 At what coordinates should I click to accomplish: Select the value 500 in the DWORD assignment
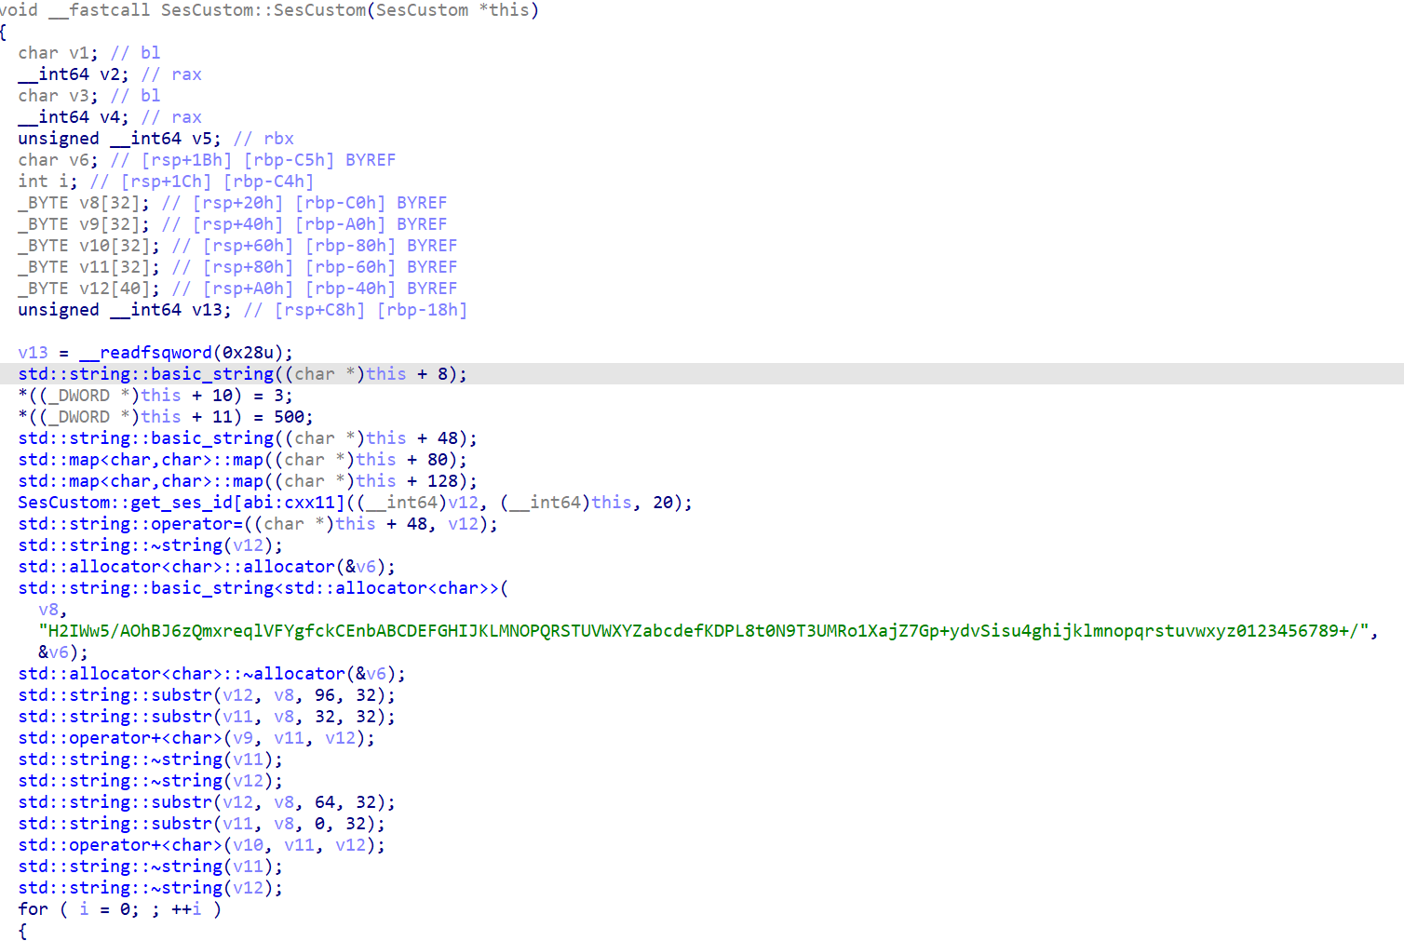289,417
